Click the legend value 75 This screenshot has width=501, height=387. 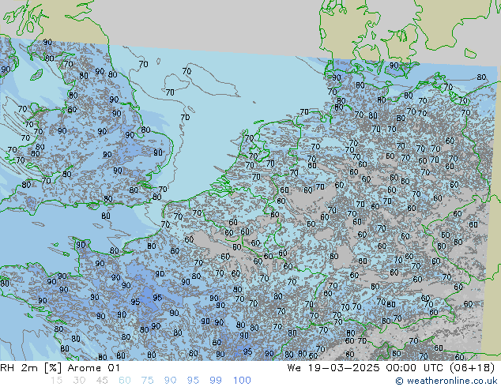(147, 381)
